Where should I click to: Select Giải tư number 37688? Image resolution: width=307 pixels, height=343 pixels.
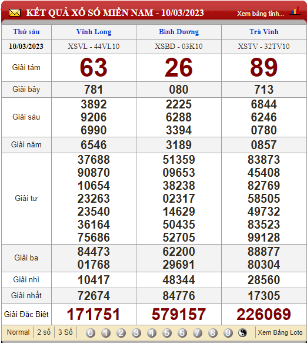pyautogui.click(x=94, y=160)
